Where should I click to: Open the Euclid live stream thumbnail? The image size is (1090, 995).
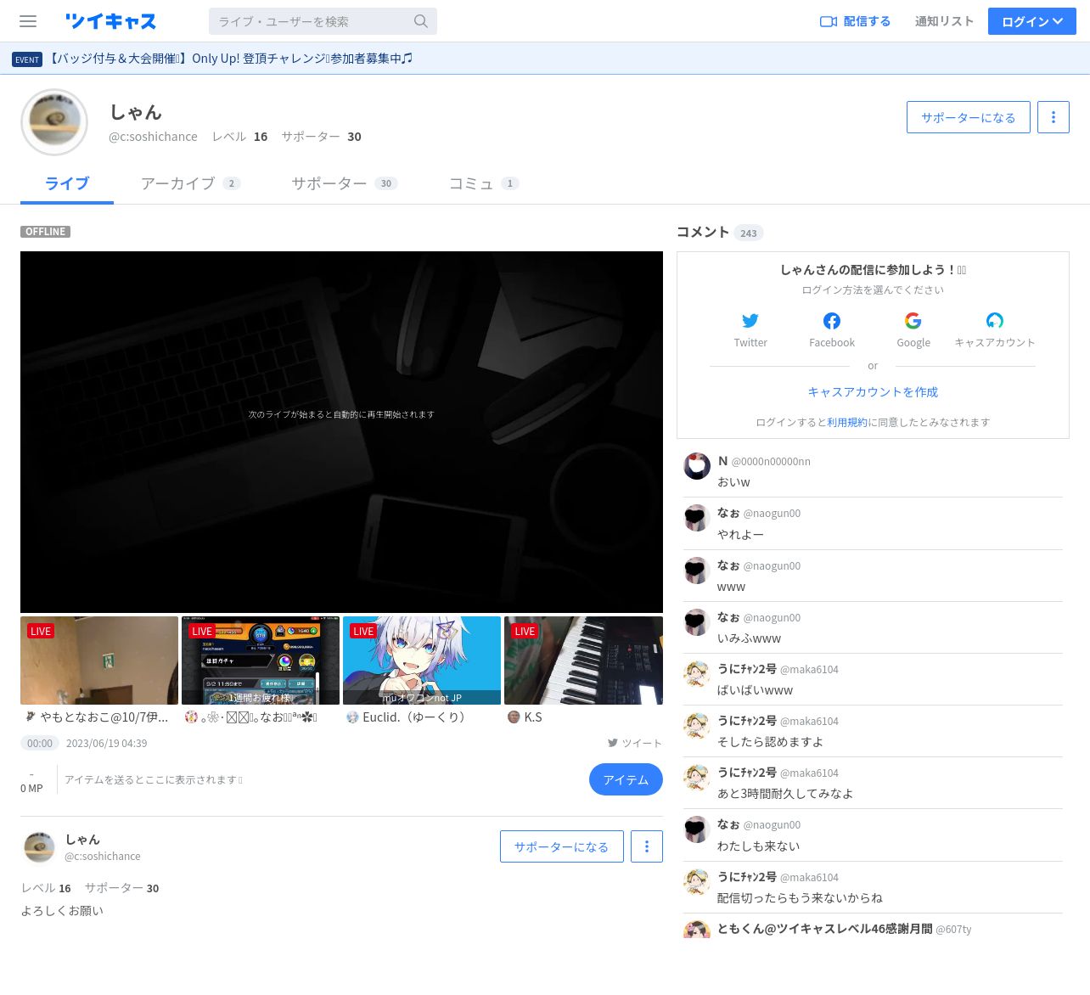(x=422, y=661)
